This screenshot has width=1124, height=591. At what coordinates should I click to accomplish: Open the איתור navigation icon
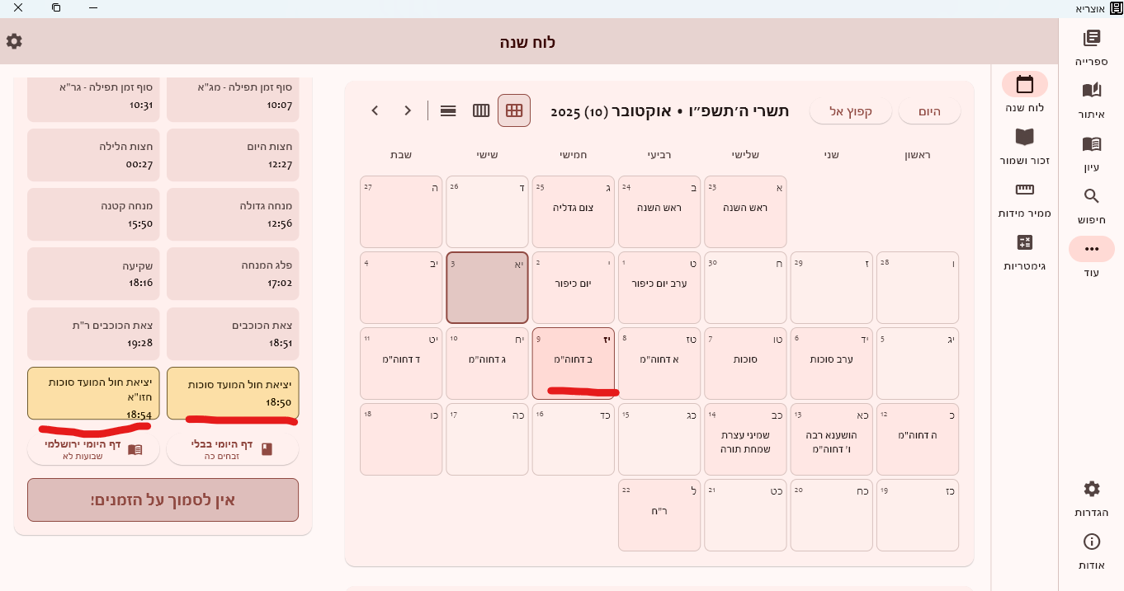pos(1091,91)
